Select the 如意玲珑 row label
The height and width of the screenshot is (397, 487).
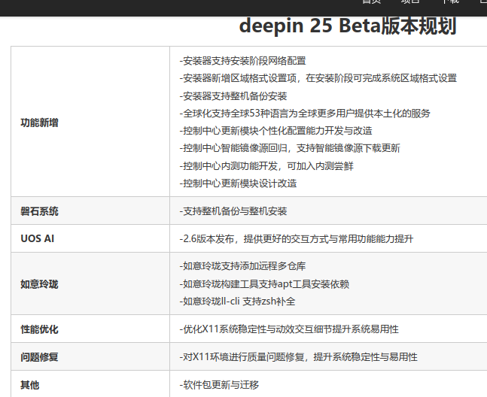tap(39, 283)
